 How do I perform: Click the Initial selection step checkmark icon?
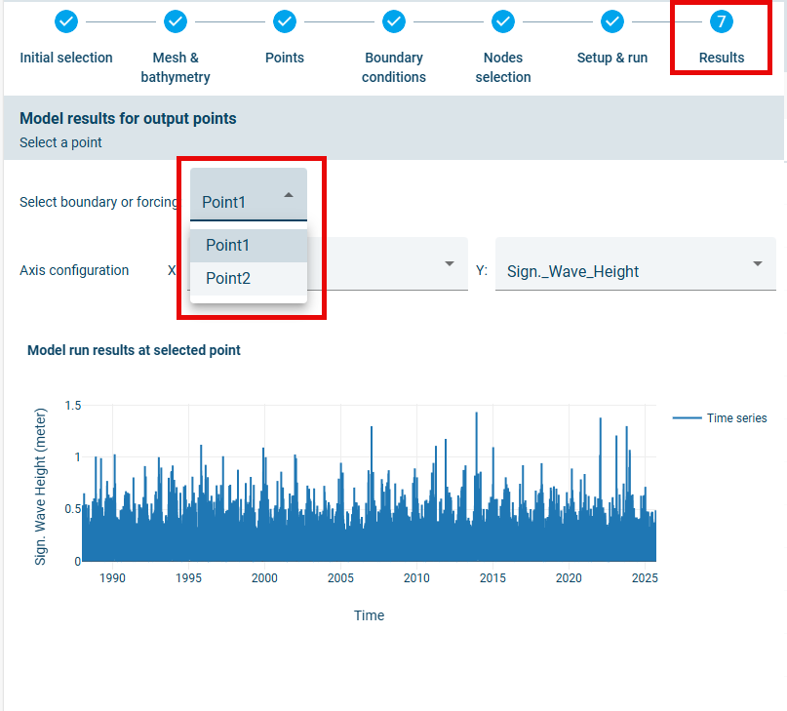[66, 20]
